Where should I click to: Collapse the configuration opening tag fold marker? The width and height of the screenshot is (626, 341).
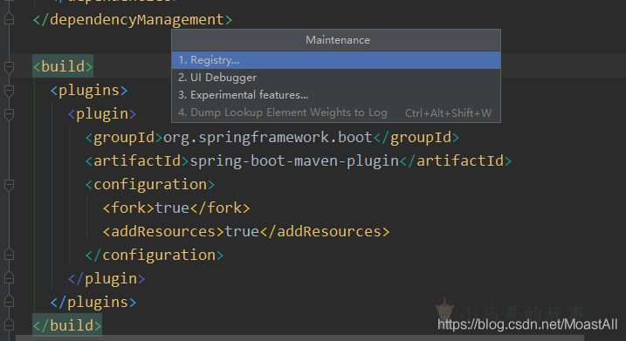pyautogui.click(x=9, y=185)
